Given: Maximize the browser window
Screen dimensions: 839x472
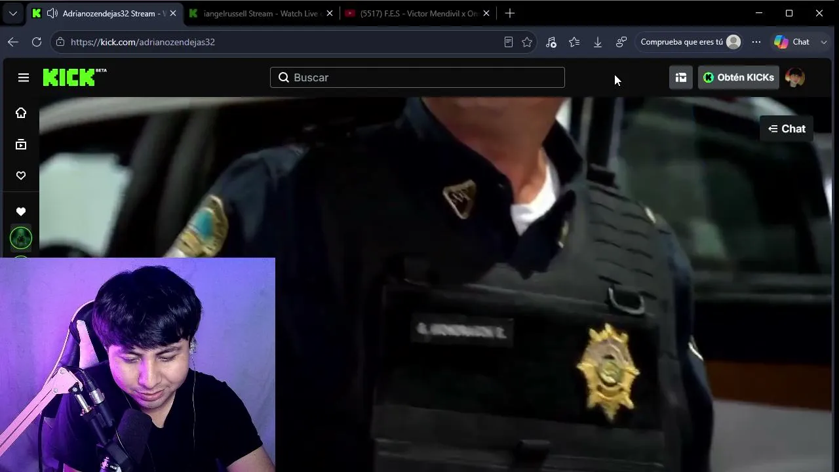Looking at the screenshot, I should [x=789, y=13].
